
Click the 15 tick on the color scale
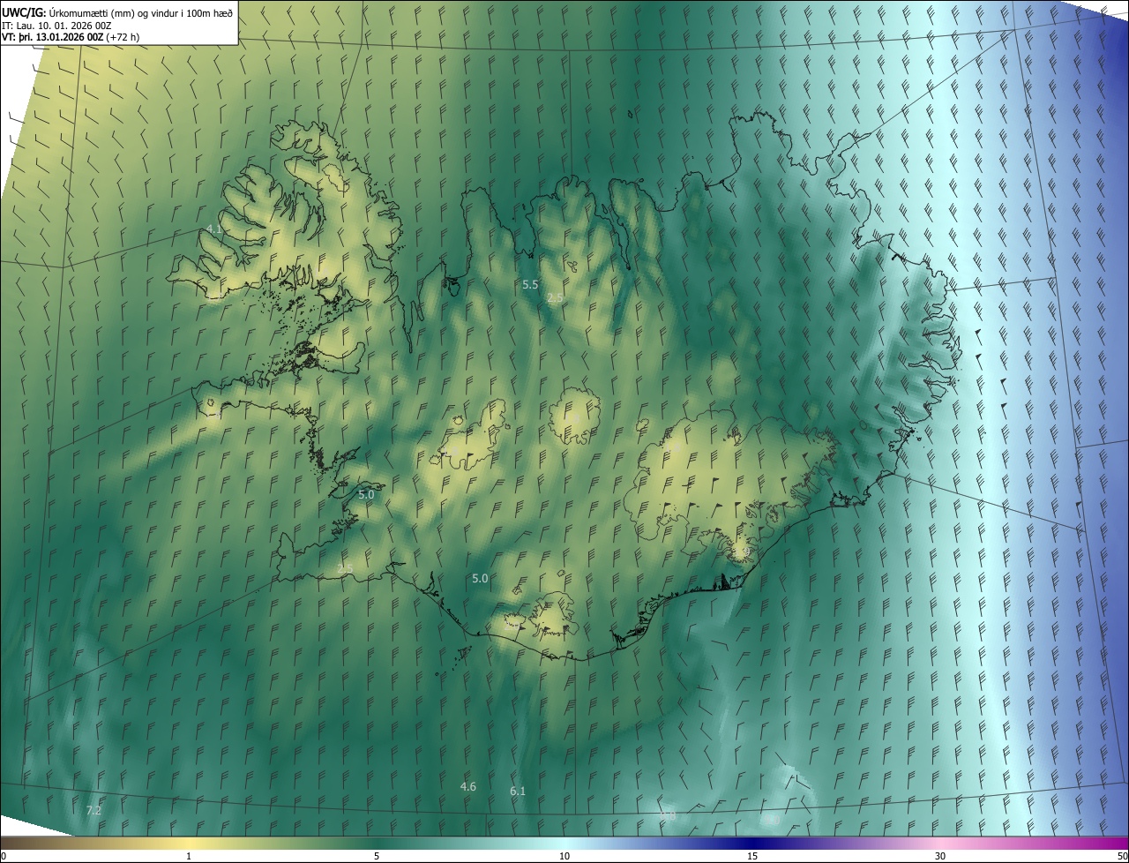[752, 856]
